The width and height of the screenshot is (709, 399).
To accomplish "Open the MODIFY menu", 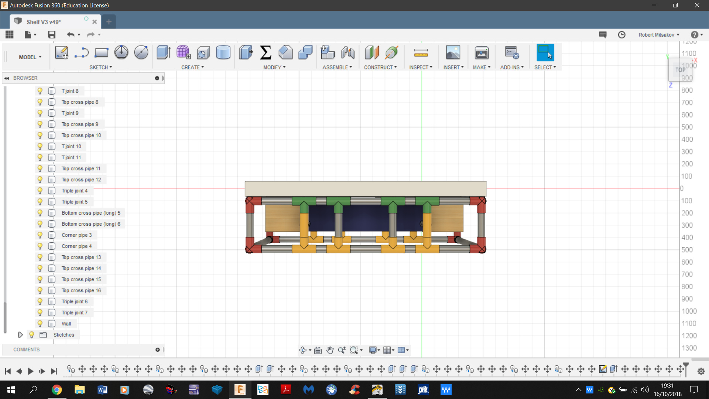I will coord(274,67).
